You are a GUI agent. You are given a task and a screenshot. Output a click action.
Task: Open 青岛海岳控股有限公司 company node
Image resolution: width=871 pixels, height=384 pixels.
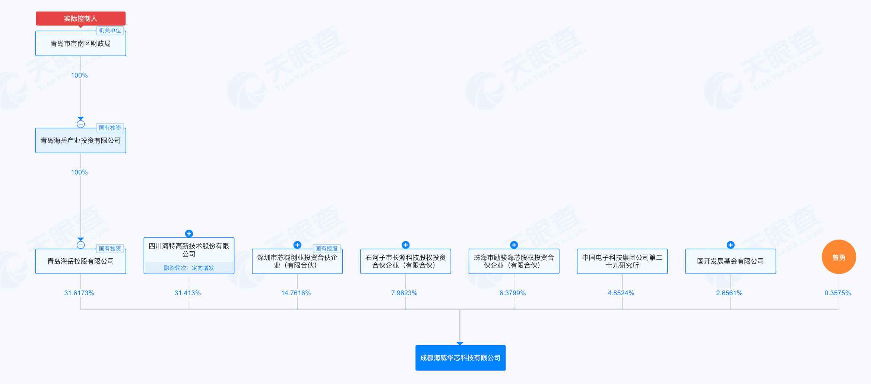[80, 261]
